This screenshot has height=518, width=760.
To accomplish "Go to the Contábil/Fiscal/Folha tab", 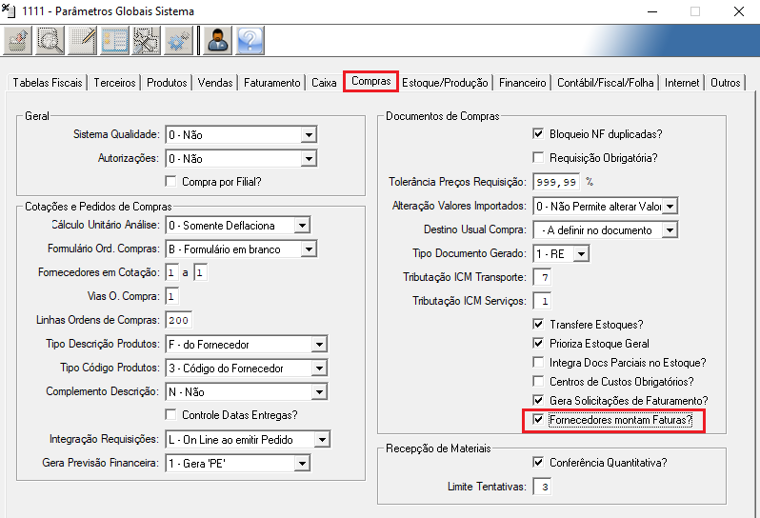I will [x=606, y=83].
